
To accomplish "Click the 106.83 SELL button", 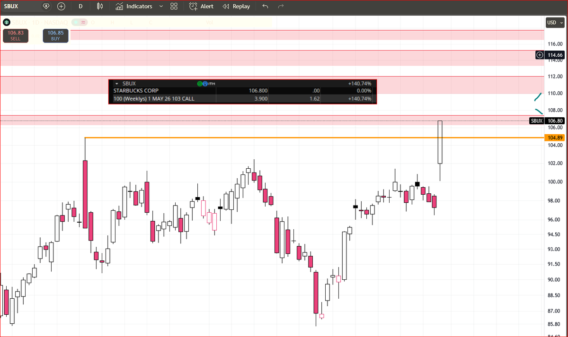I will coord(16,35).
